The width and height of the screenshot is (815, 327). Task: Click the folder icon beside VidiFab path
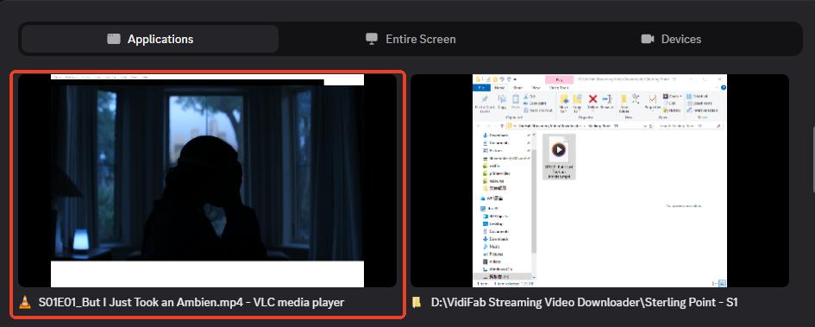[x=416, y=302]
